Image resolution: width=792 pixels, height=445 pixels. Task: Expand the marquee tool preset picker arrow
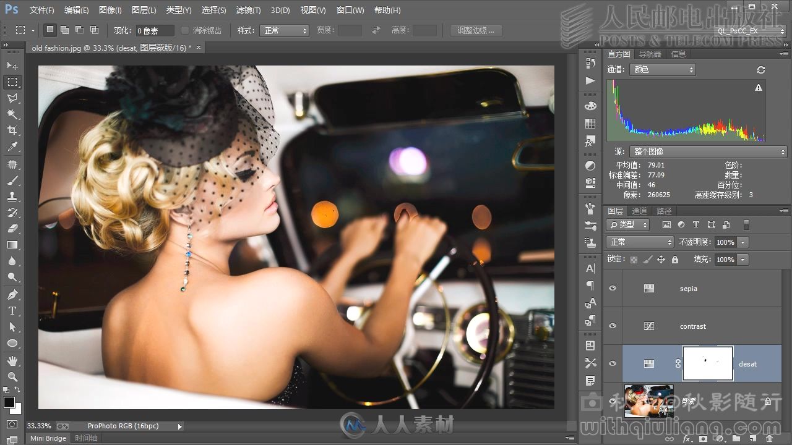[33, 30]
